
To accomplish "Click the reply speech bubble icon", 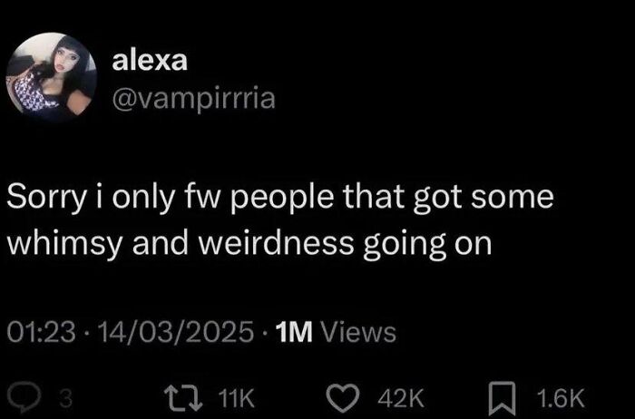I will (x=25, y=397).
